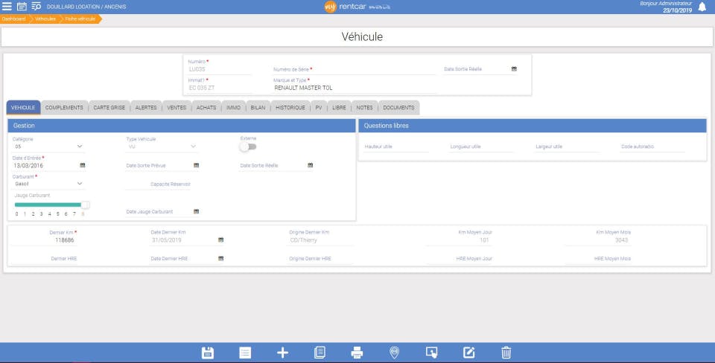The height and width of the screenshot is (363, 715).
Task: Open the HISTORIQUE tab
Action: coord(290,108)
